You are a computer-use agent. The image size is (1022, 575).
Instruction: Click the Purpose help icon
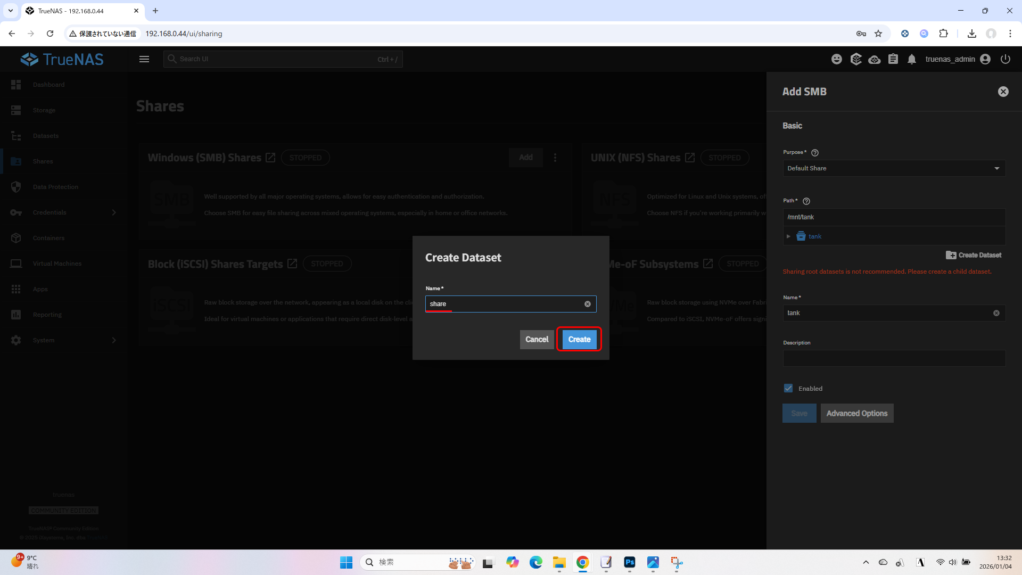pyautogui.click(x=815, y=153)
